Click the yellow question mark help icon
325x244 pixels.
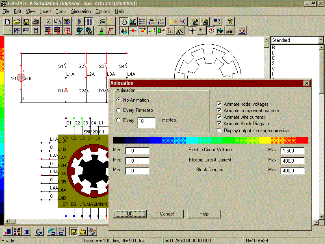(x=230, y=22)
